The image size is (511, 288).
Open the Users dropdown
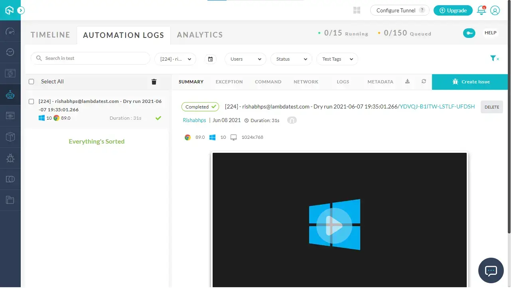click(x=245, y=59)
